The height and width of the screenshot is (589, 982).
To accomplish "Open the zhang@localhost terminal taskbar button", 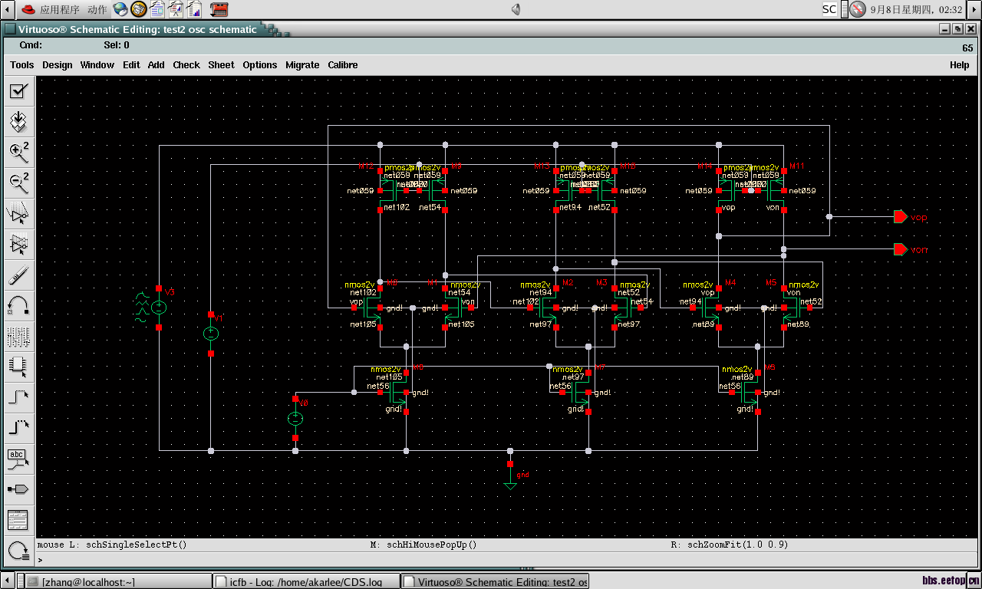I will pyautogui.click(x=114, y=582).
